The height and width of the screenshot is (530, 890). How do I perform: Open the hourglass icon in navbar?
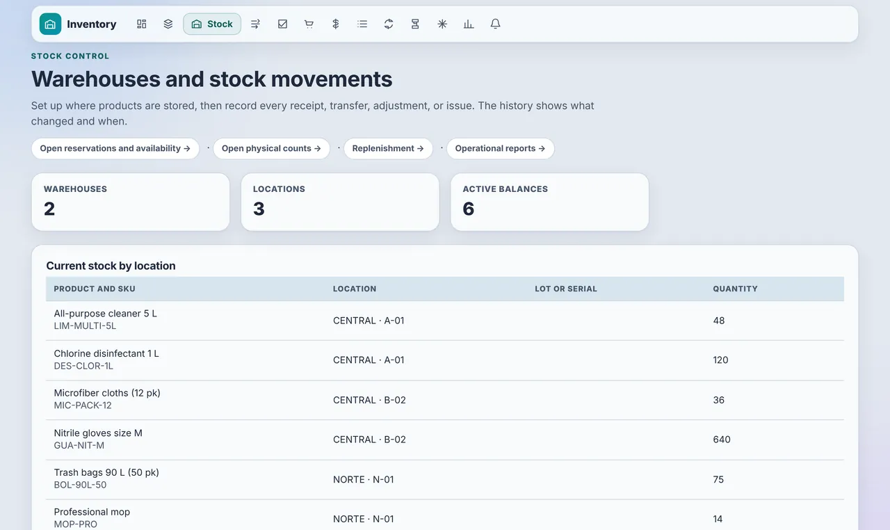(415, 24)
